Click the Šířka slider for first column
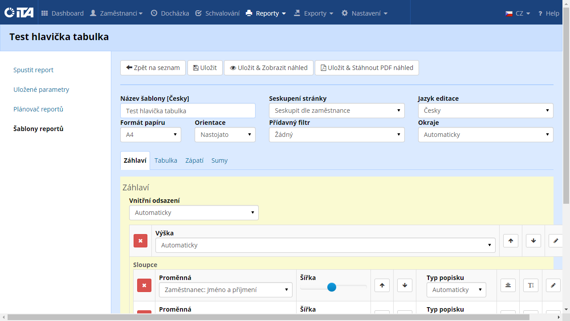 pyautogui.click(x=332, y=287)
